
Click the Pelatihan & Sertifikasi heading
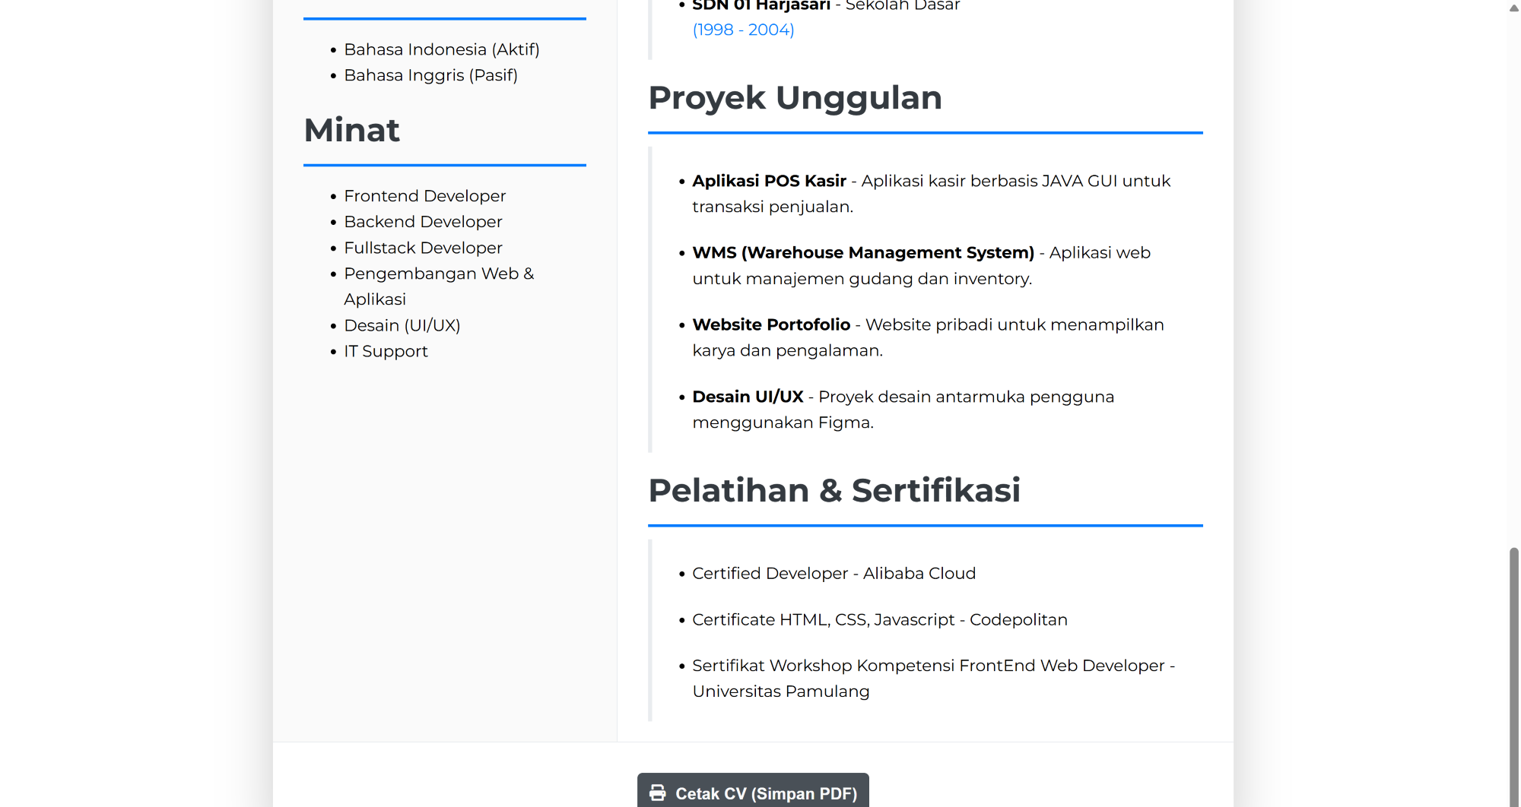click(x=834, y=490)
